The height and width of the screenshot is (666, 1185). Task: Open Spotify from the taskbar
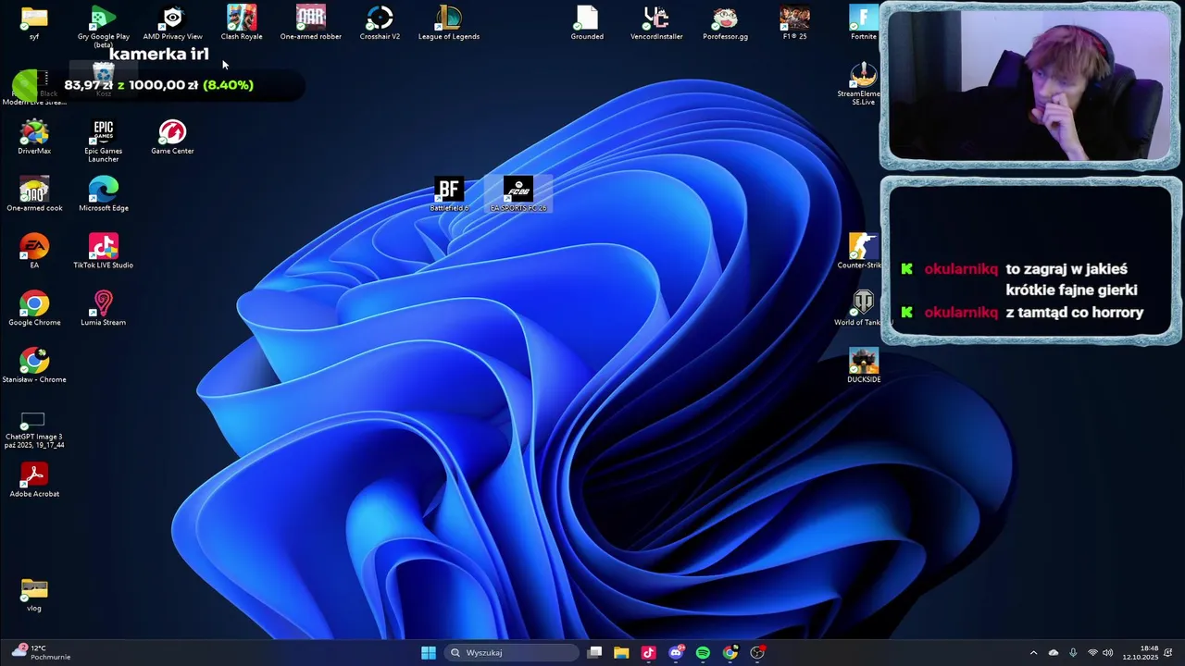click(x=703, y=653)
